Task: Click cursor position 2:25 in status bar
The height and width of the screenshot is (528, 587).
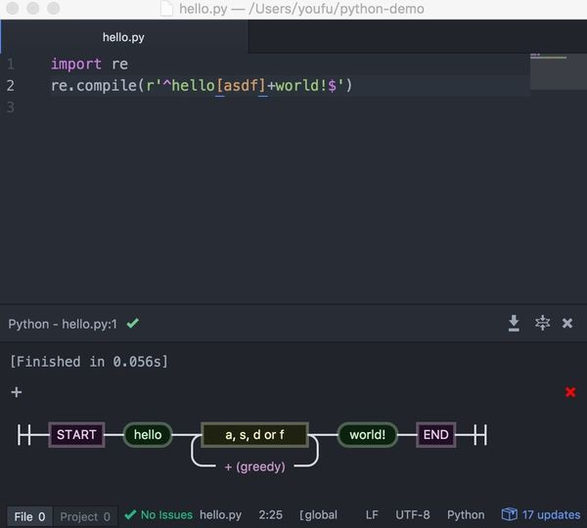Action: click(271, 515)
